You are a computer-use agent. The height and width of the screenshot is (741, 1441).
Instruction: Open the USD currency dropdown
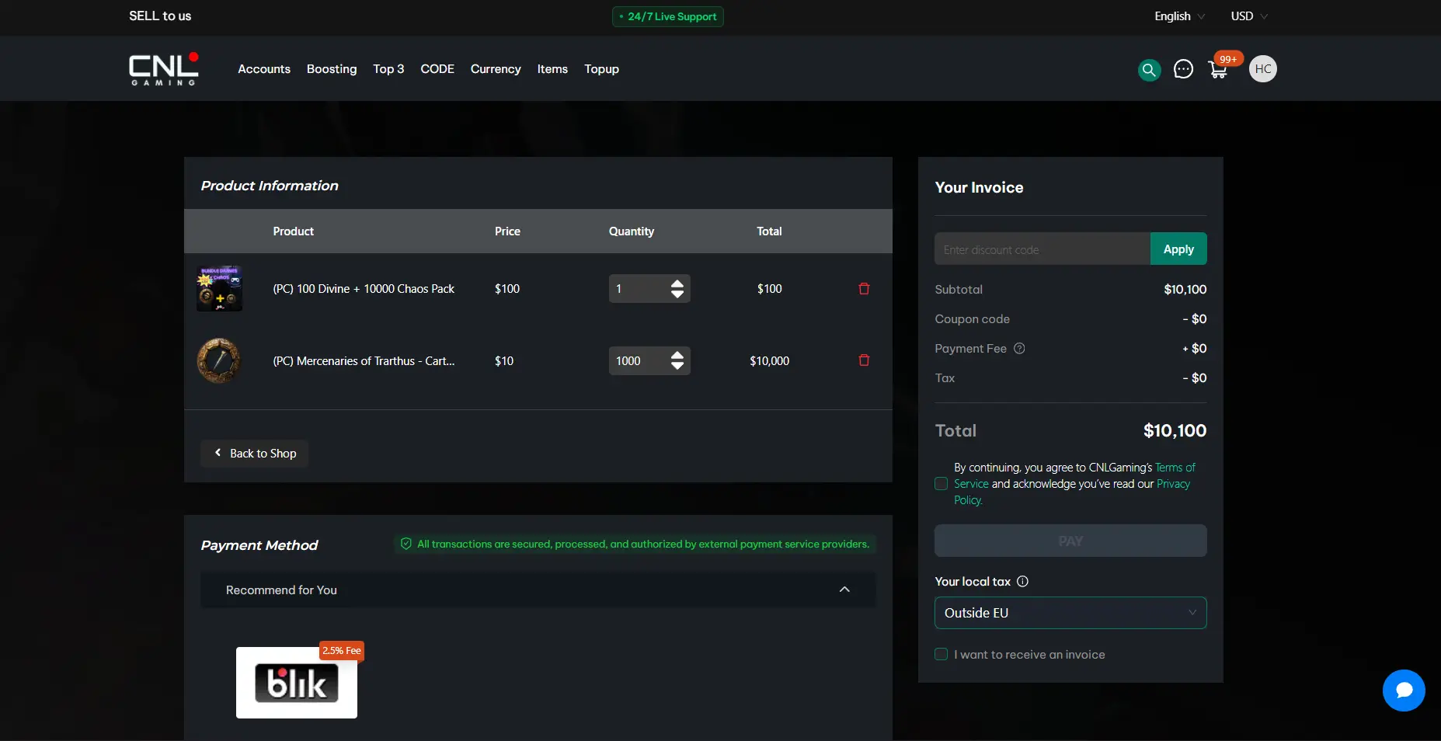point(1248,16)
